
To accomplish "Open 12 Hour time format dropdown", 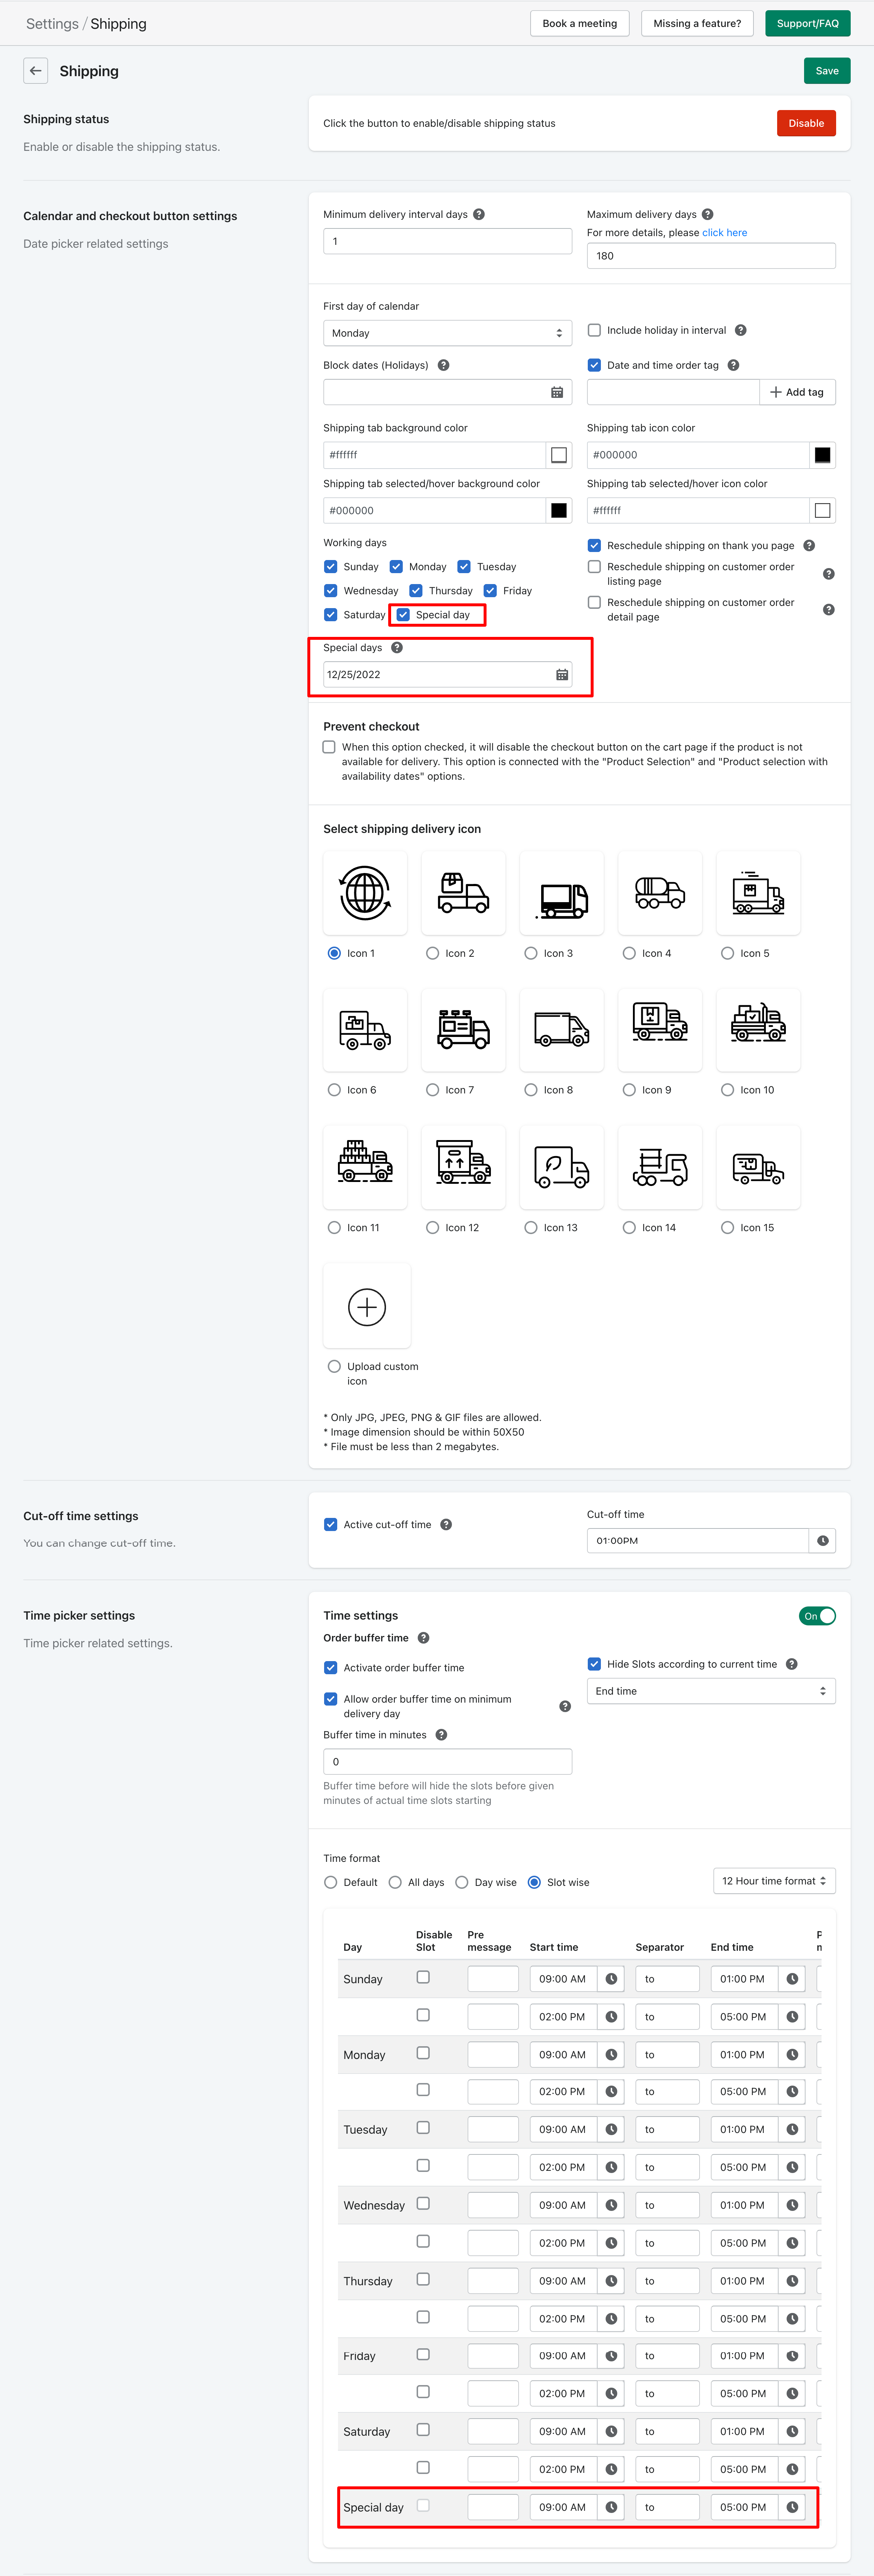I will click(x=774, y=1881).
